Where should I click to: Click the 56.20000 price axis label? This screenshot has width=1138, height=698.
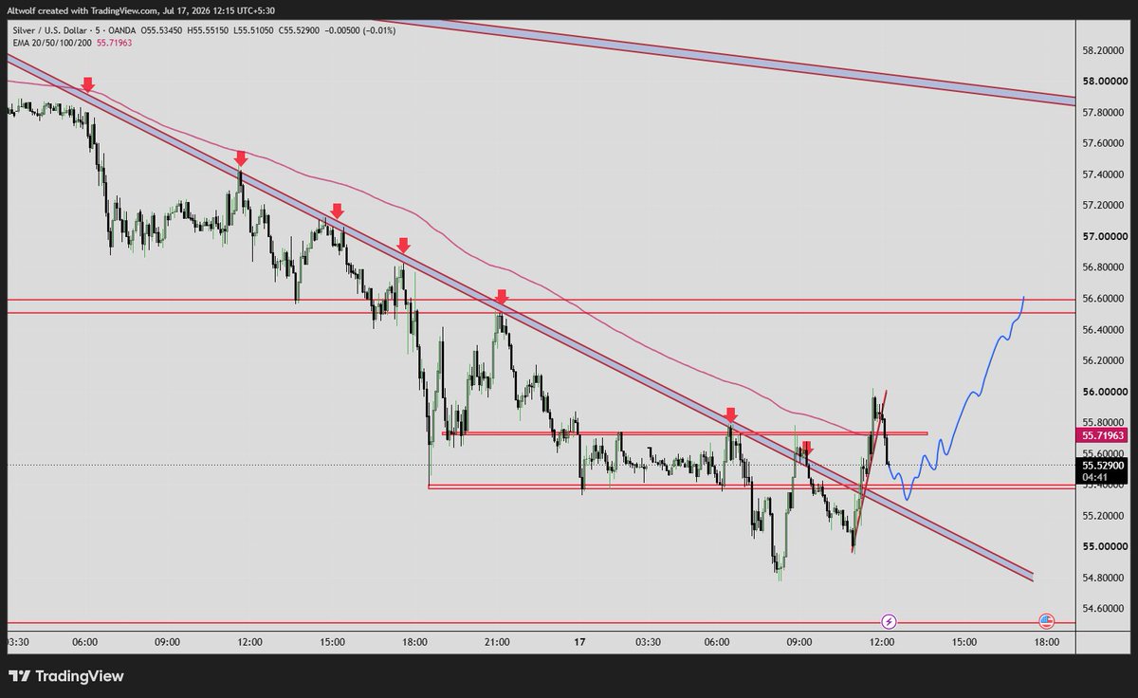(1103, 360)
